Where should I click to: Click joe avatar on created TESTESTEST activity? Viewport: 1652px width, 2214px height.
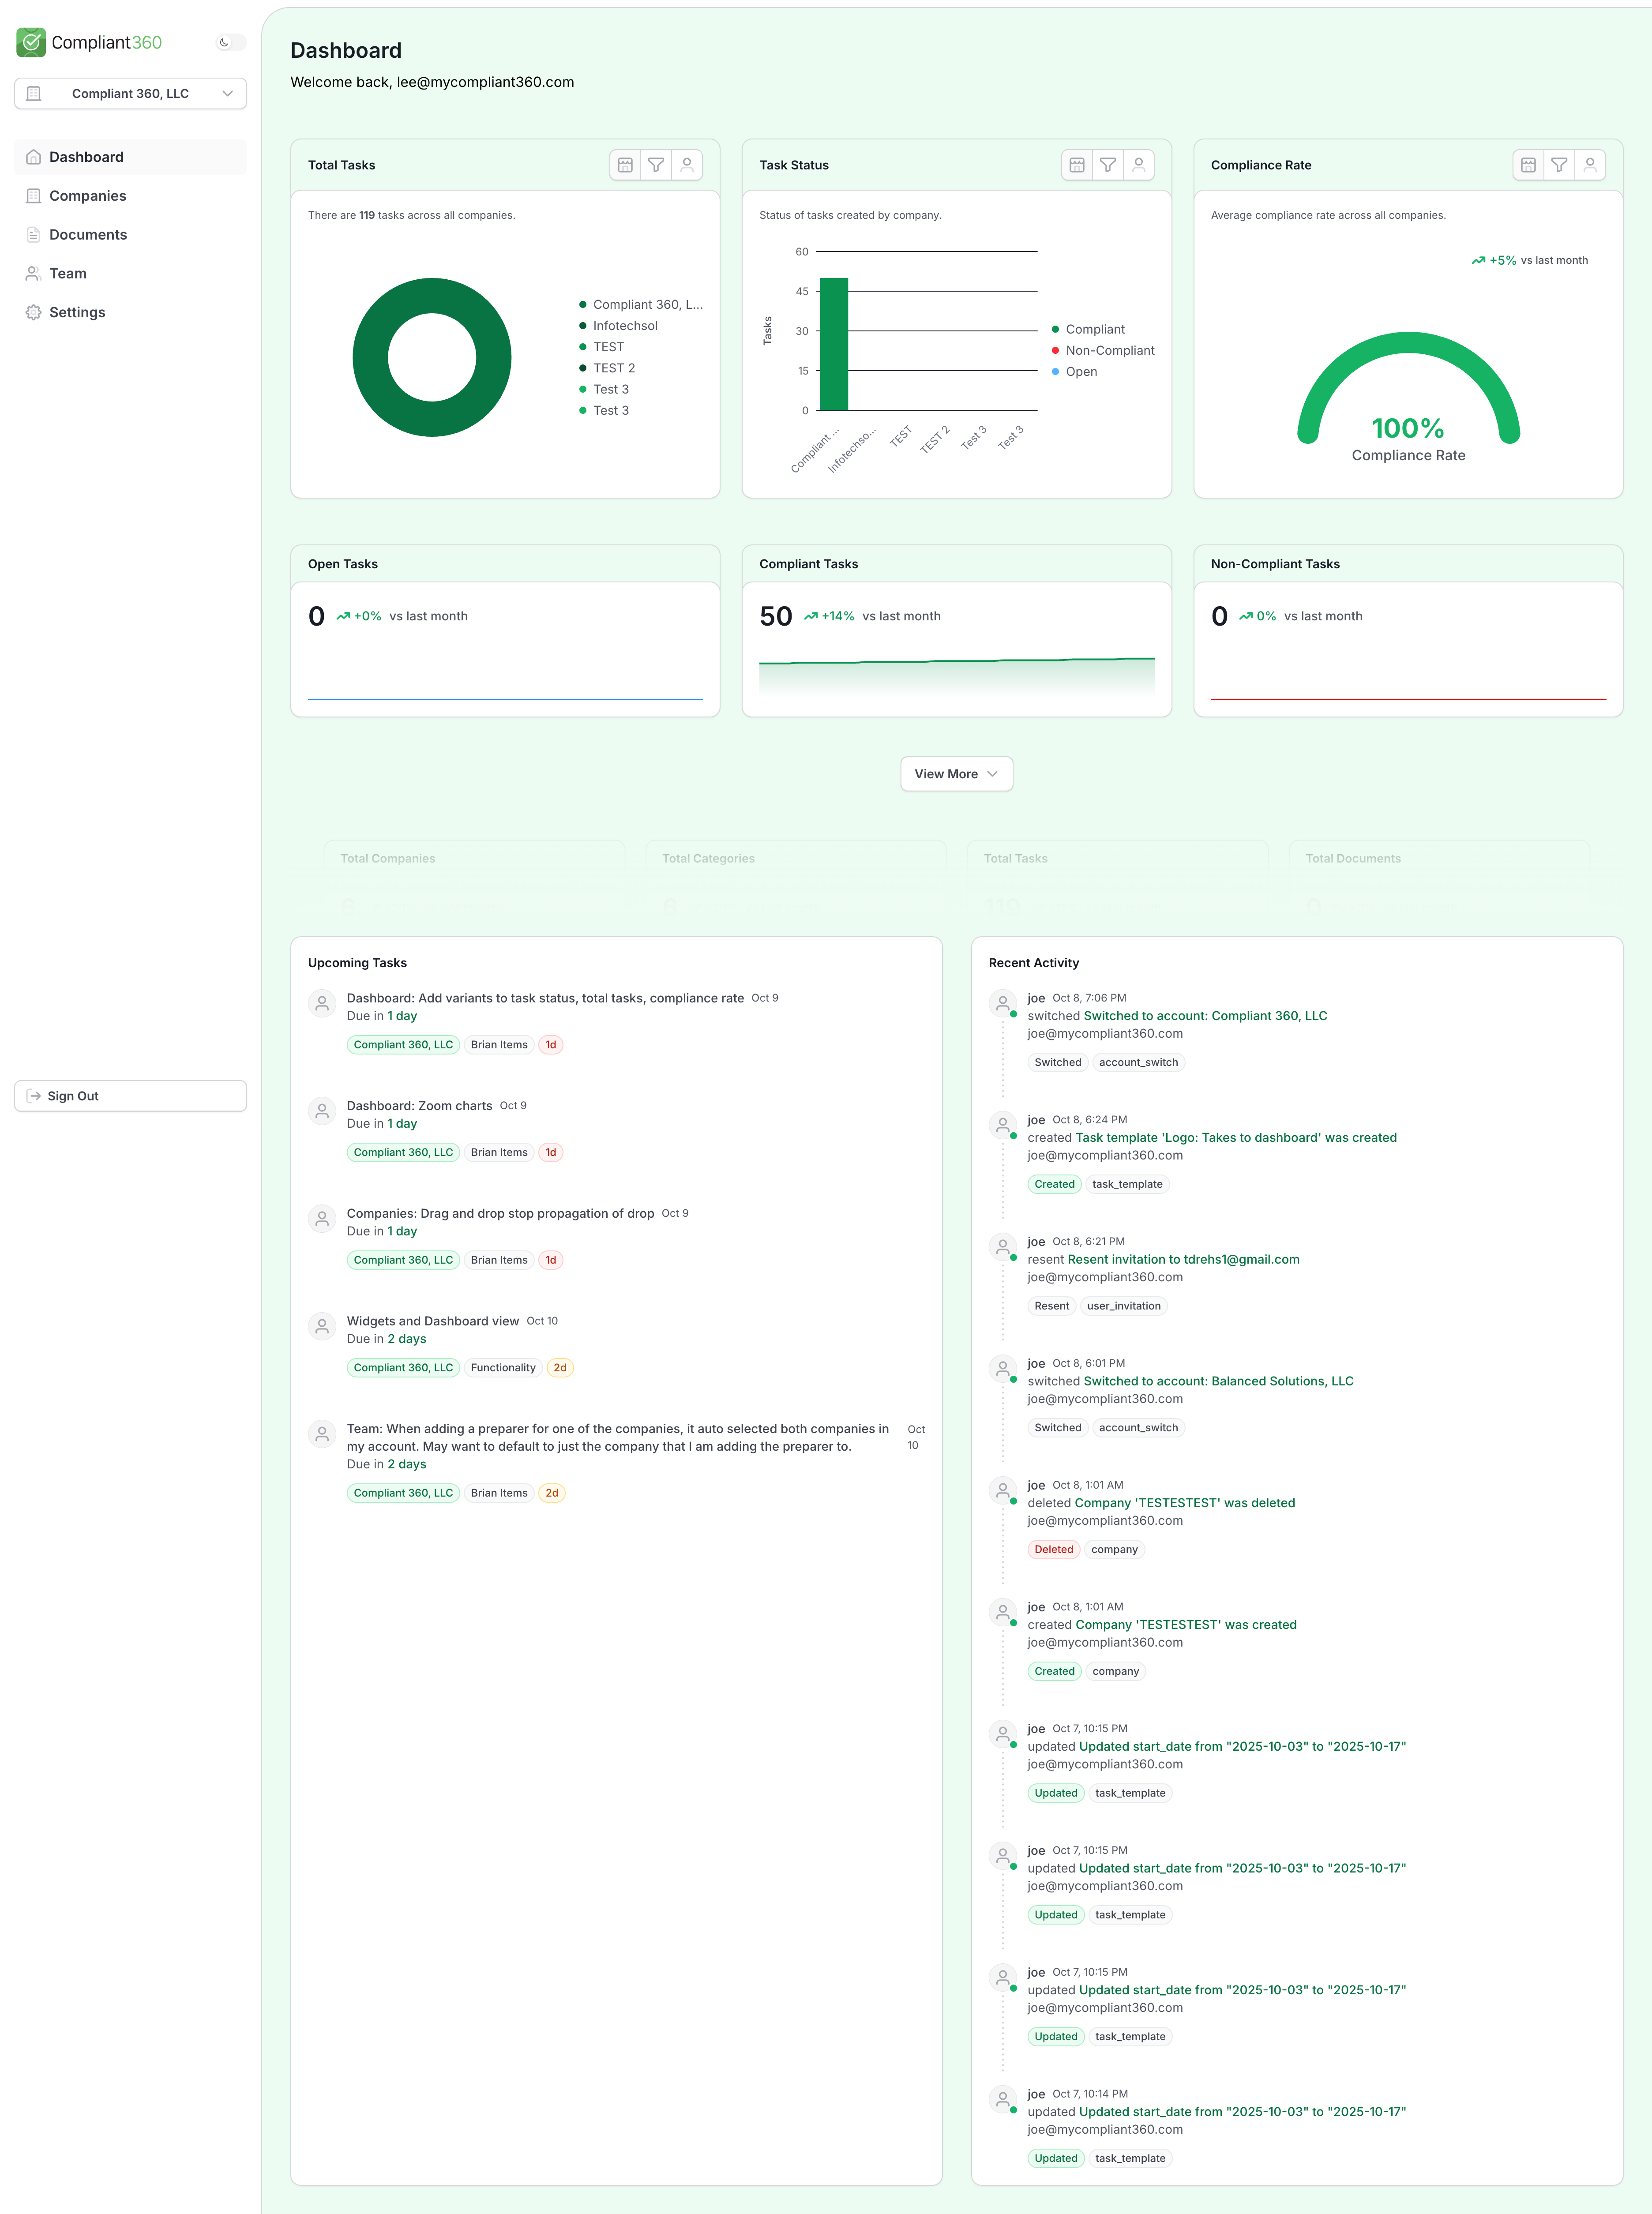1003,1612
